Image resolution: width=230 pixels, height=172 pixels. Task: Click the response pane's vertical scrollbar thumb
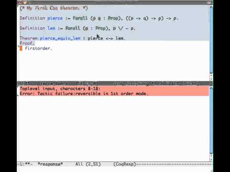211,120
